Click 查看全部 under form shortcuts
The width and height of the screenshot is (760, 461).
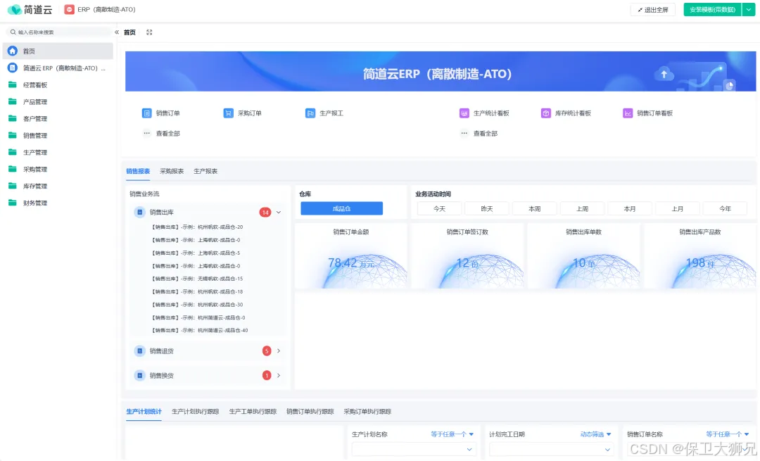pos(167,133)
